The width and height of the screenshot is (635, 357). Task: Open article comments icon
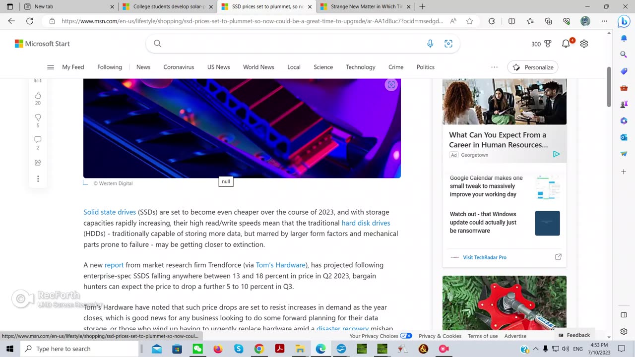pyautogui.click(x=38, y=140)
